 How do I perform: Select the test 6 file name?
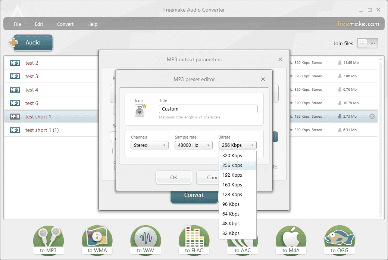click(32, 103)
